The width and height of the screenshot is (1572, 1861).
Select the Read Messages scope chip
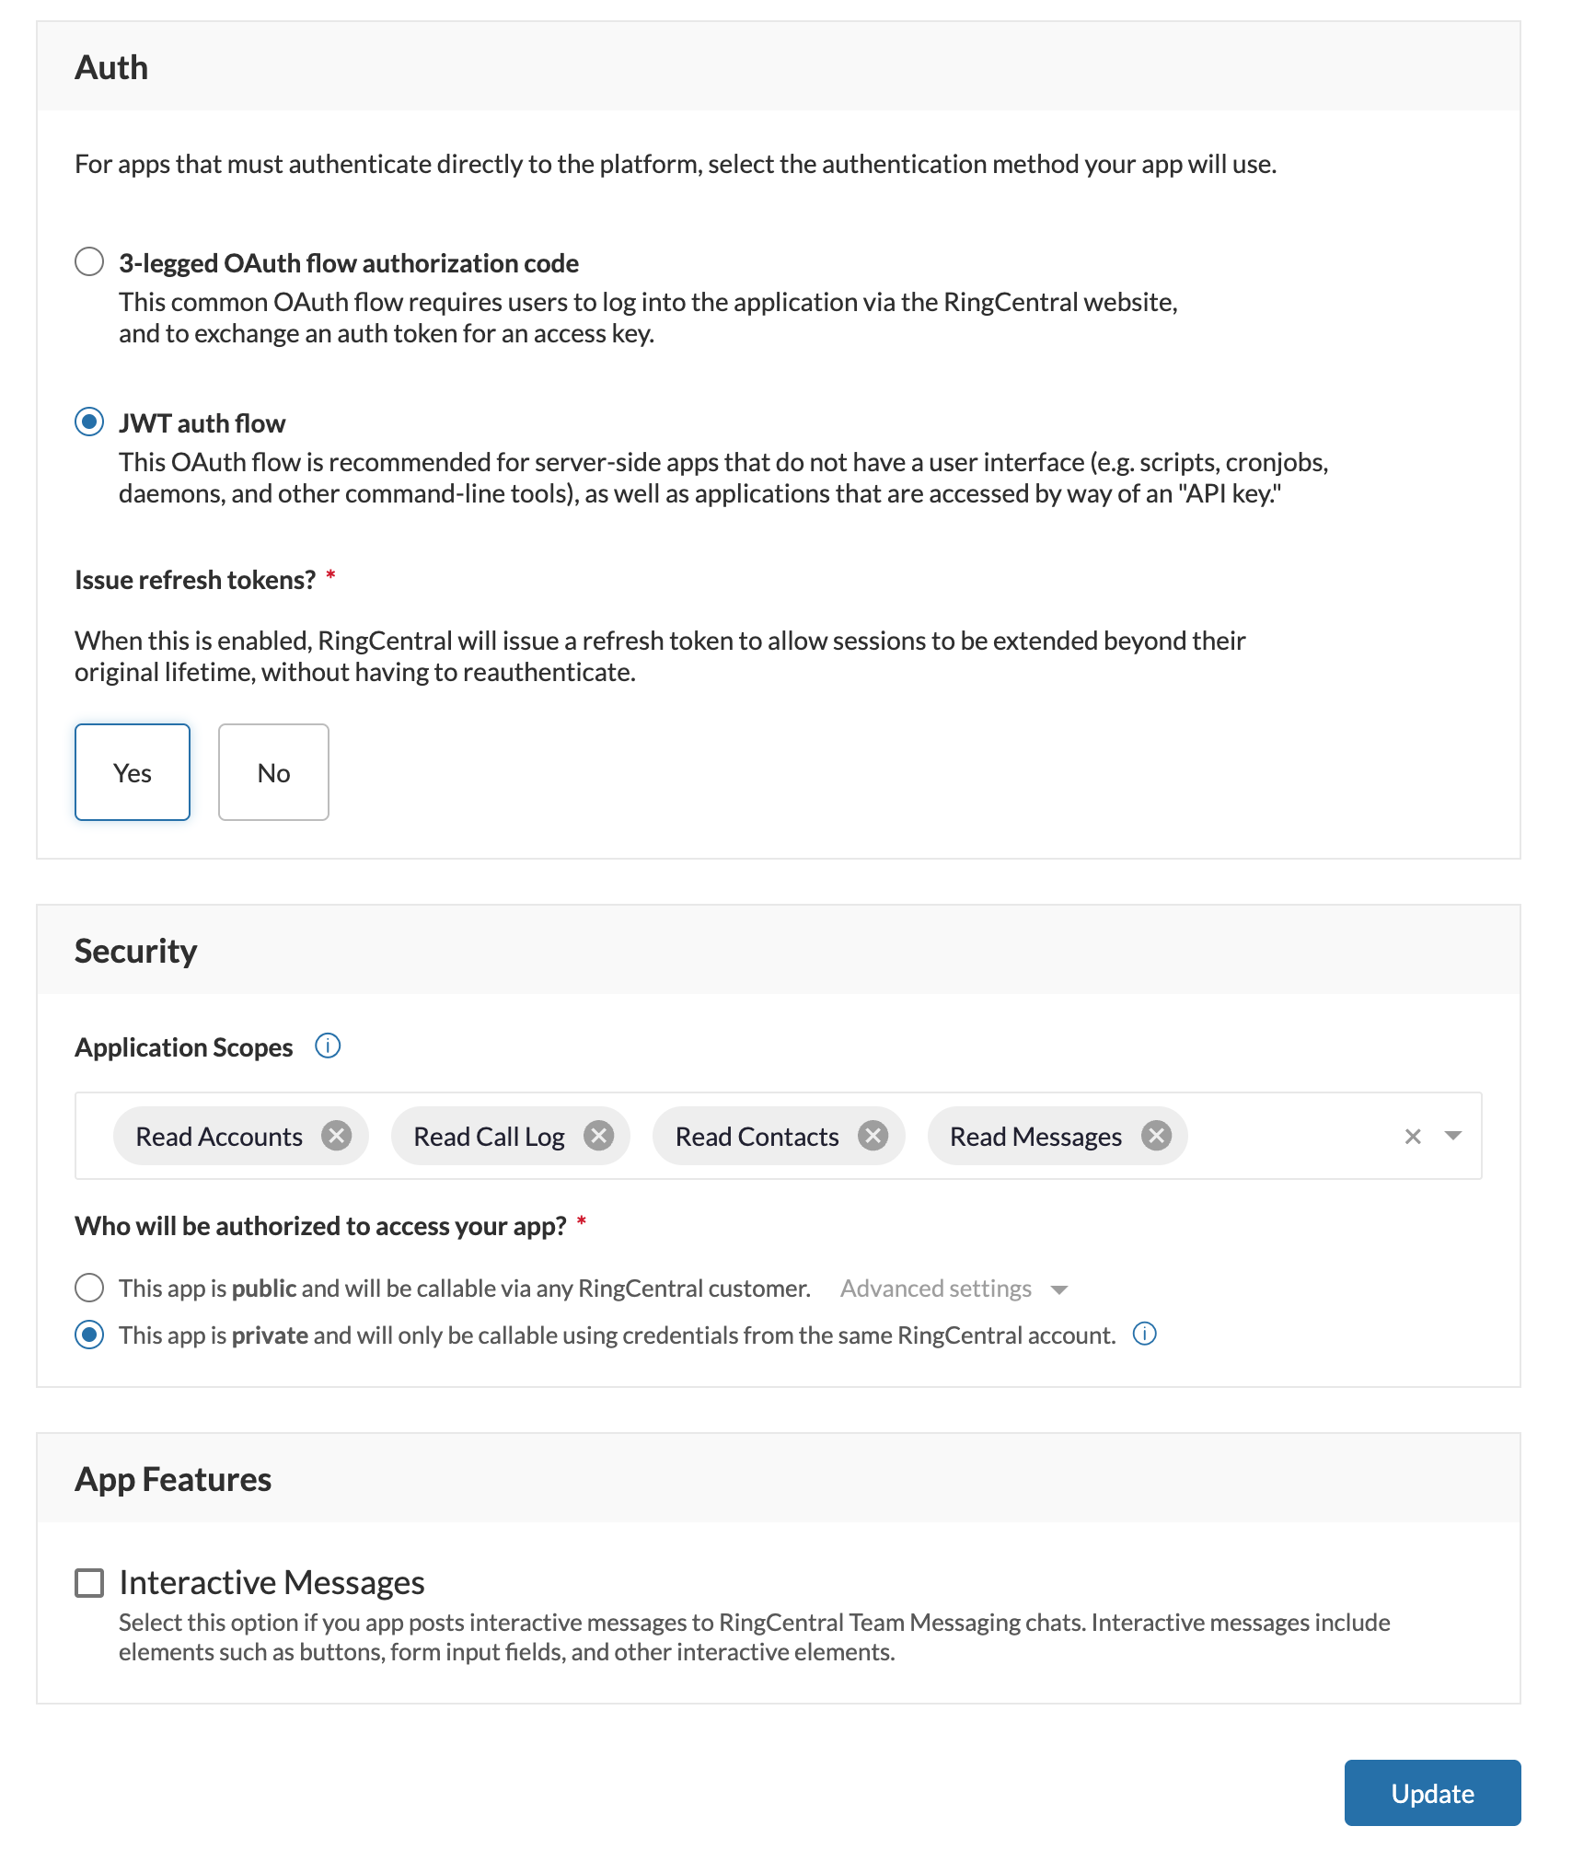(1035, 1136)
